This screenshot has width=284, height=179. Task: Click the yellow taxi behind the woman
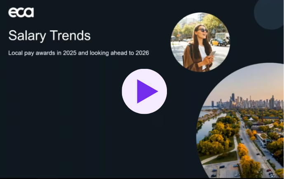(x=217, y=41)
